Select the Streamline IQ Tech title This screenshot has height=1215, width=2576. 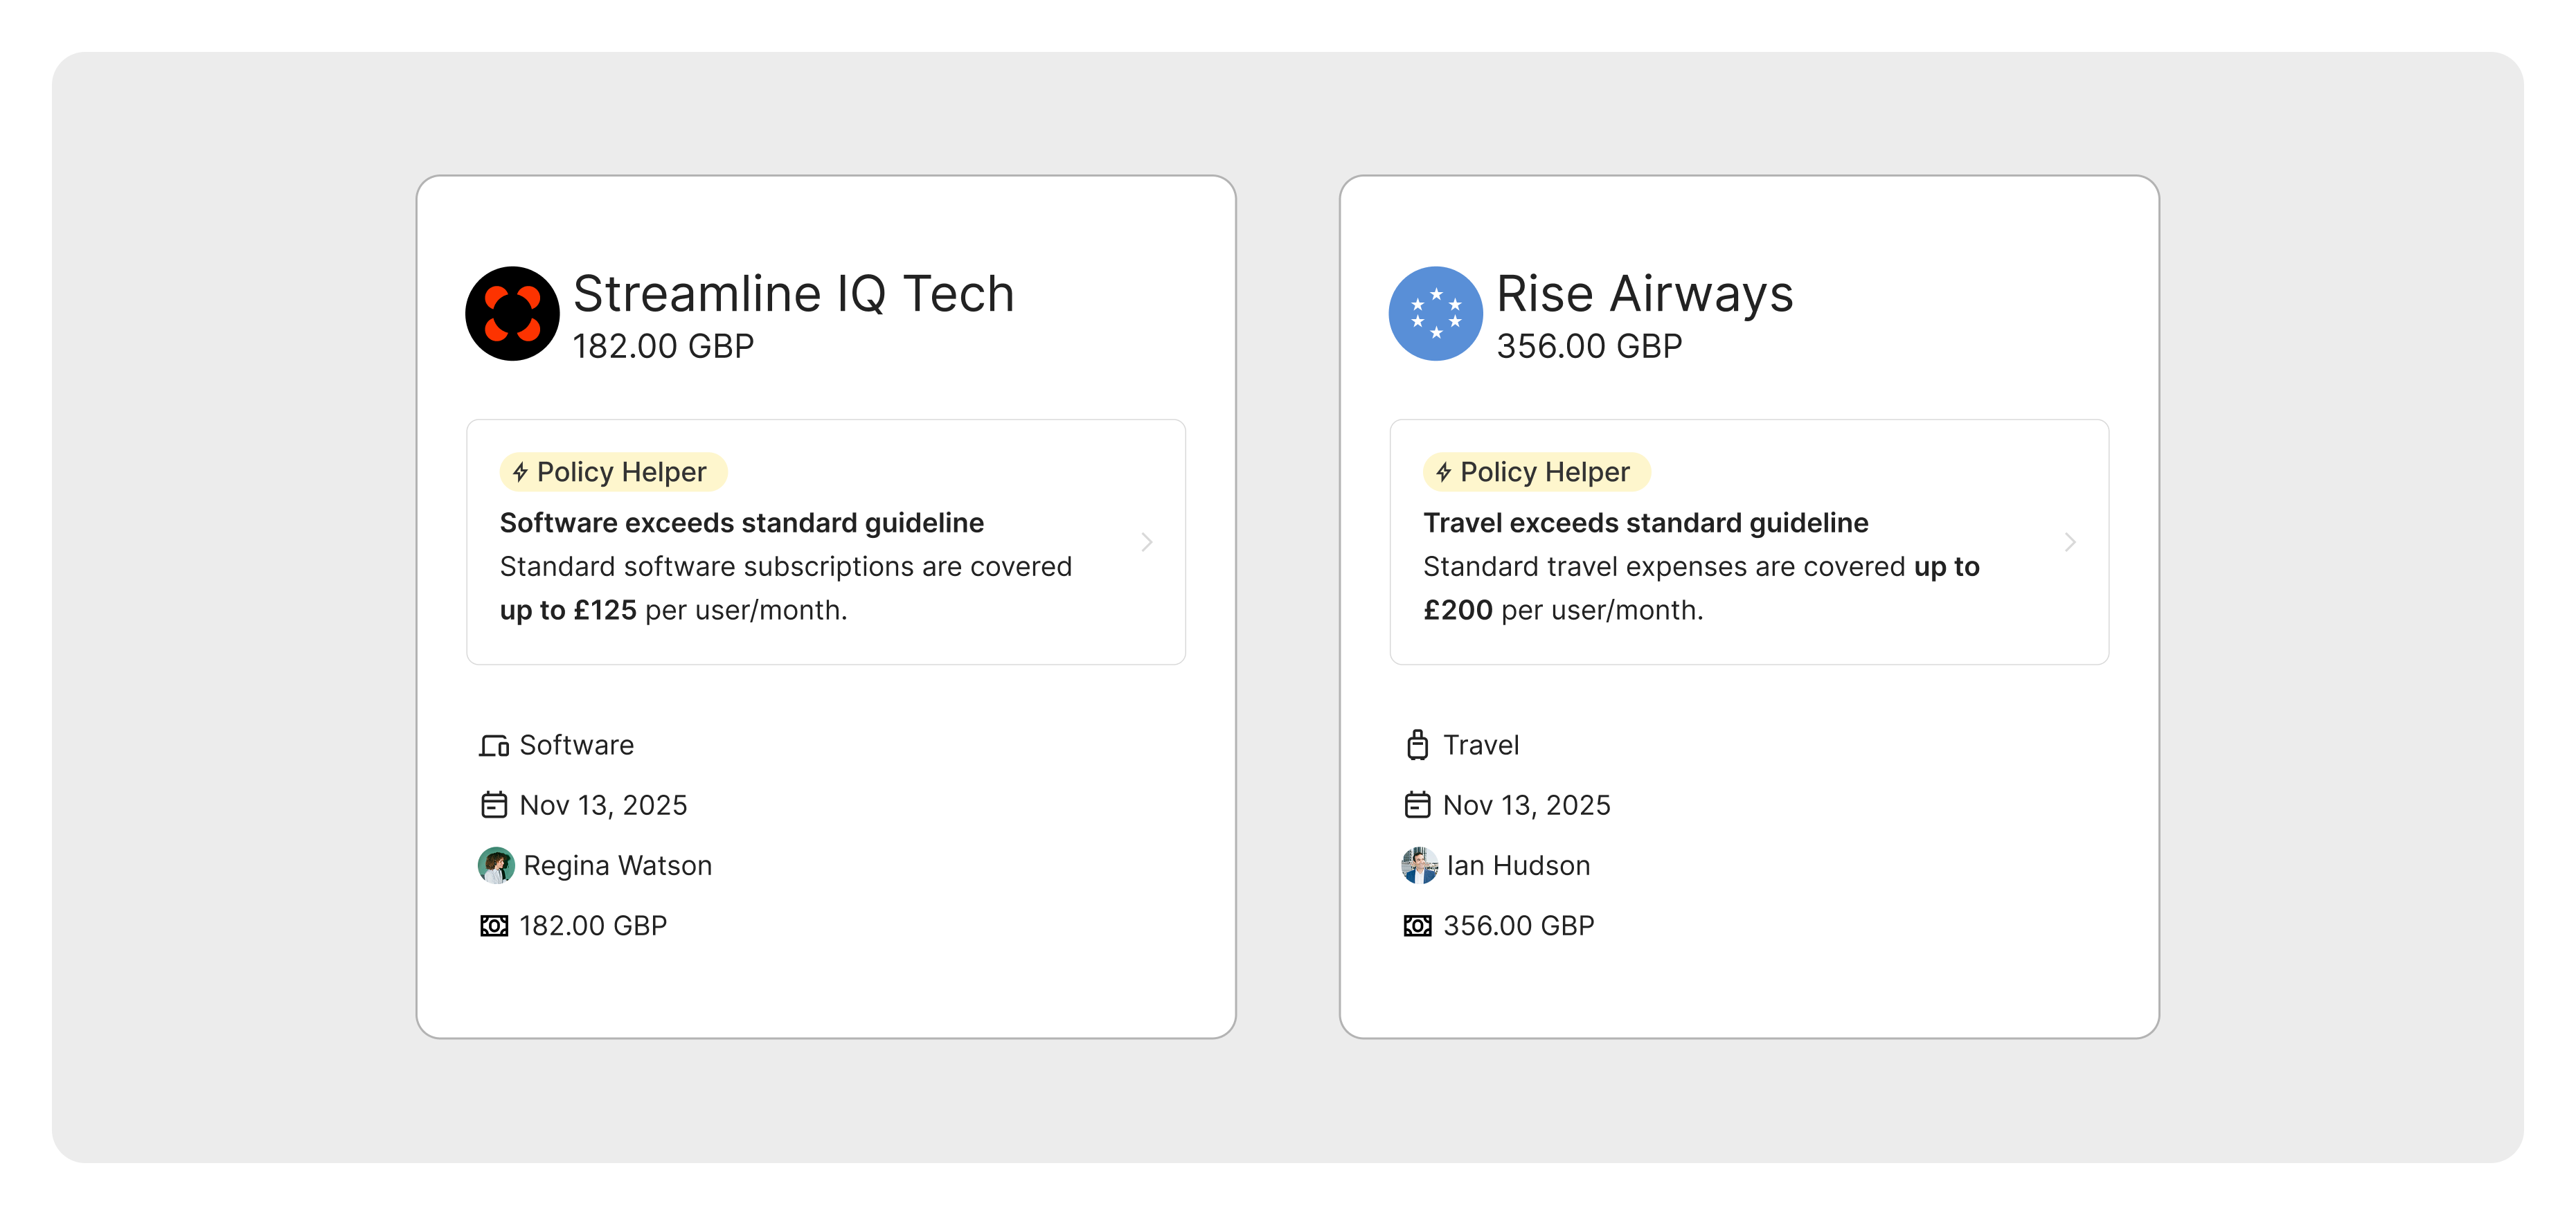[794, 294]
